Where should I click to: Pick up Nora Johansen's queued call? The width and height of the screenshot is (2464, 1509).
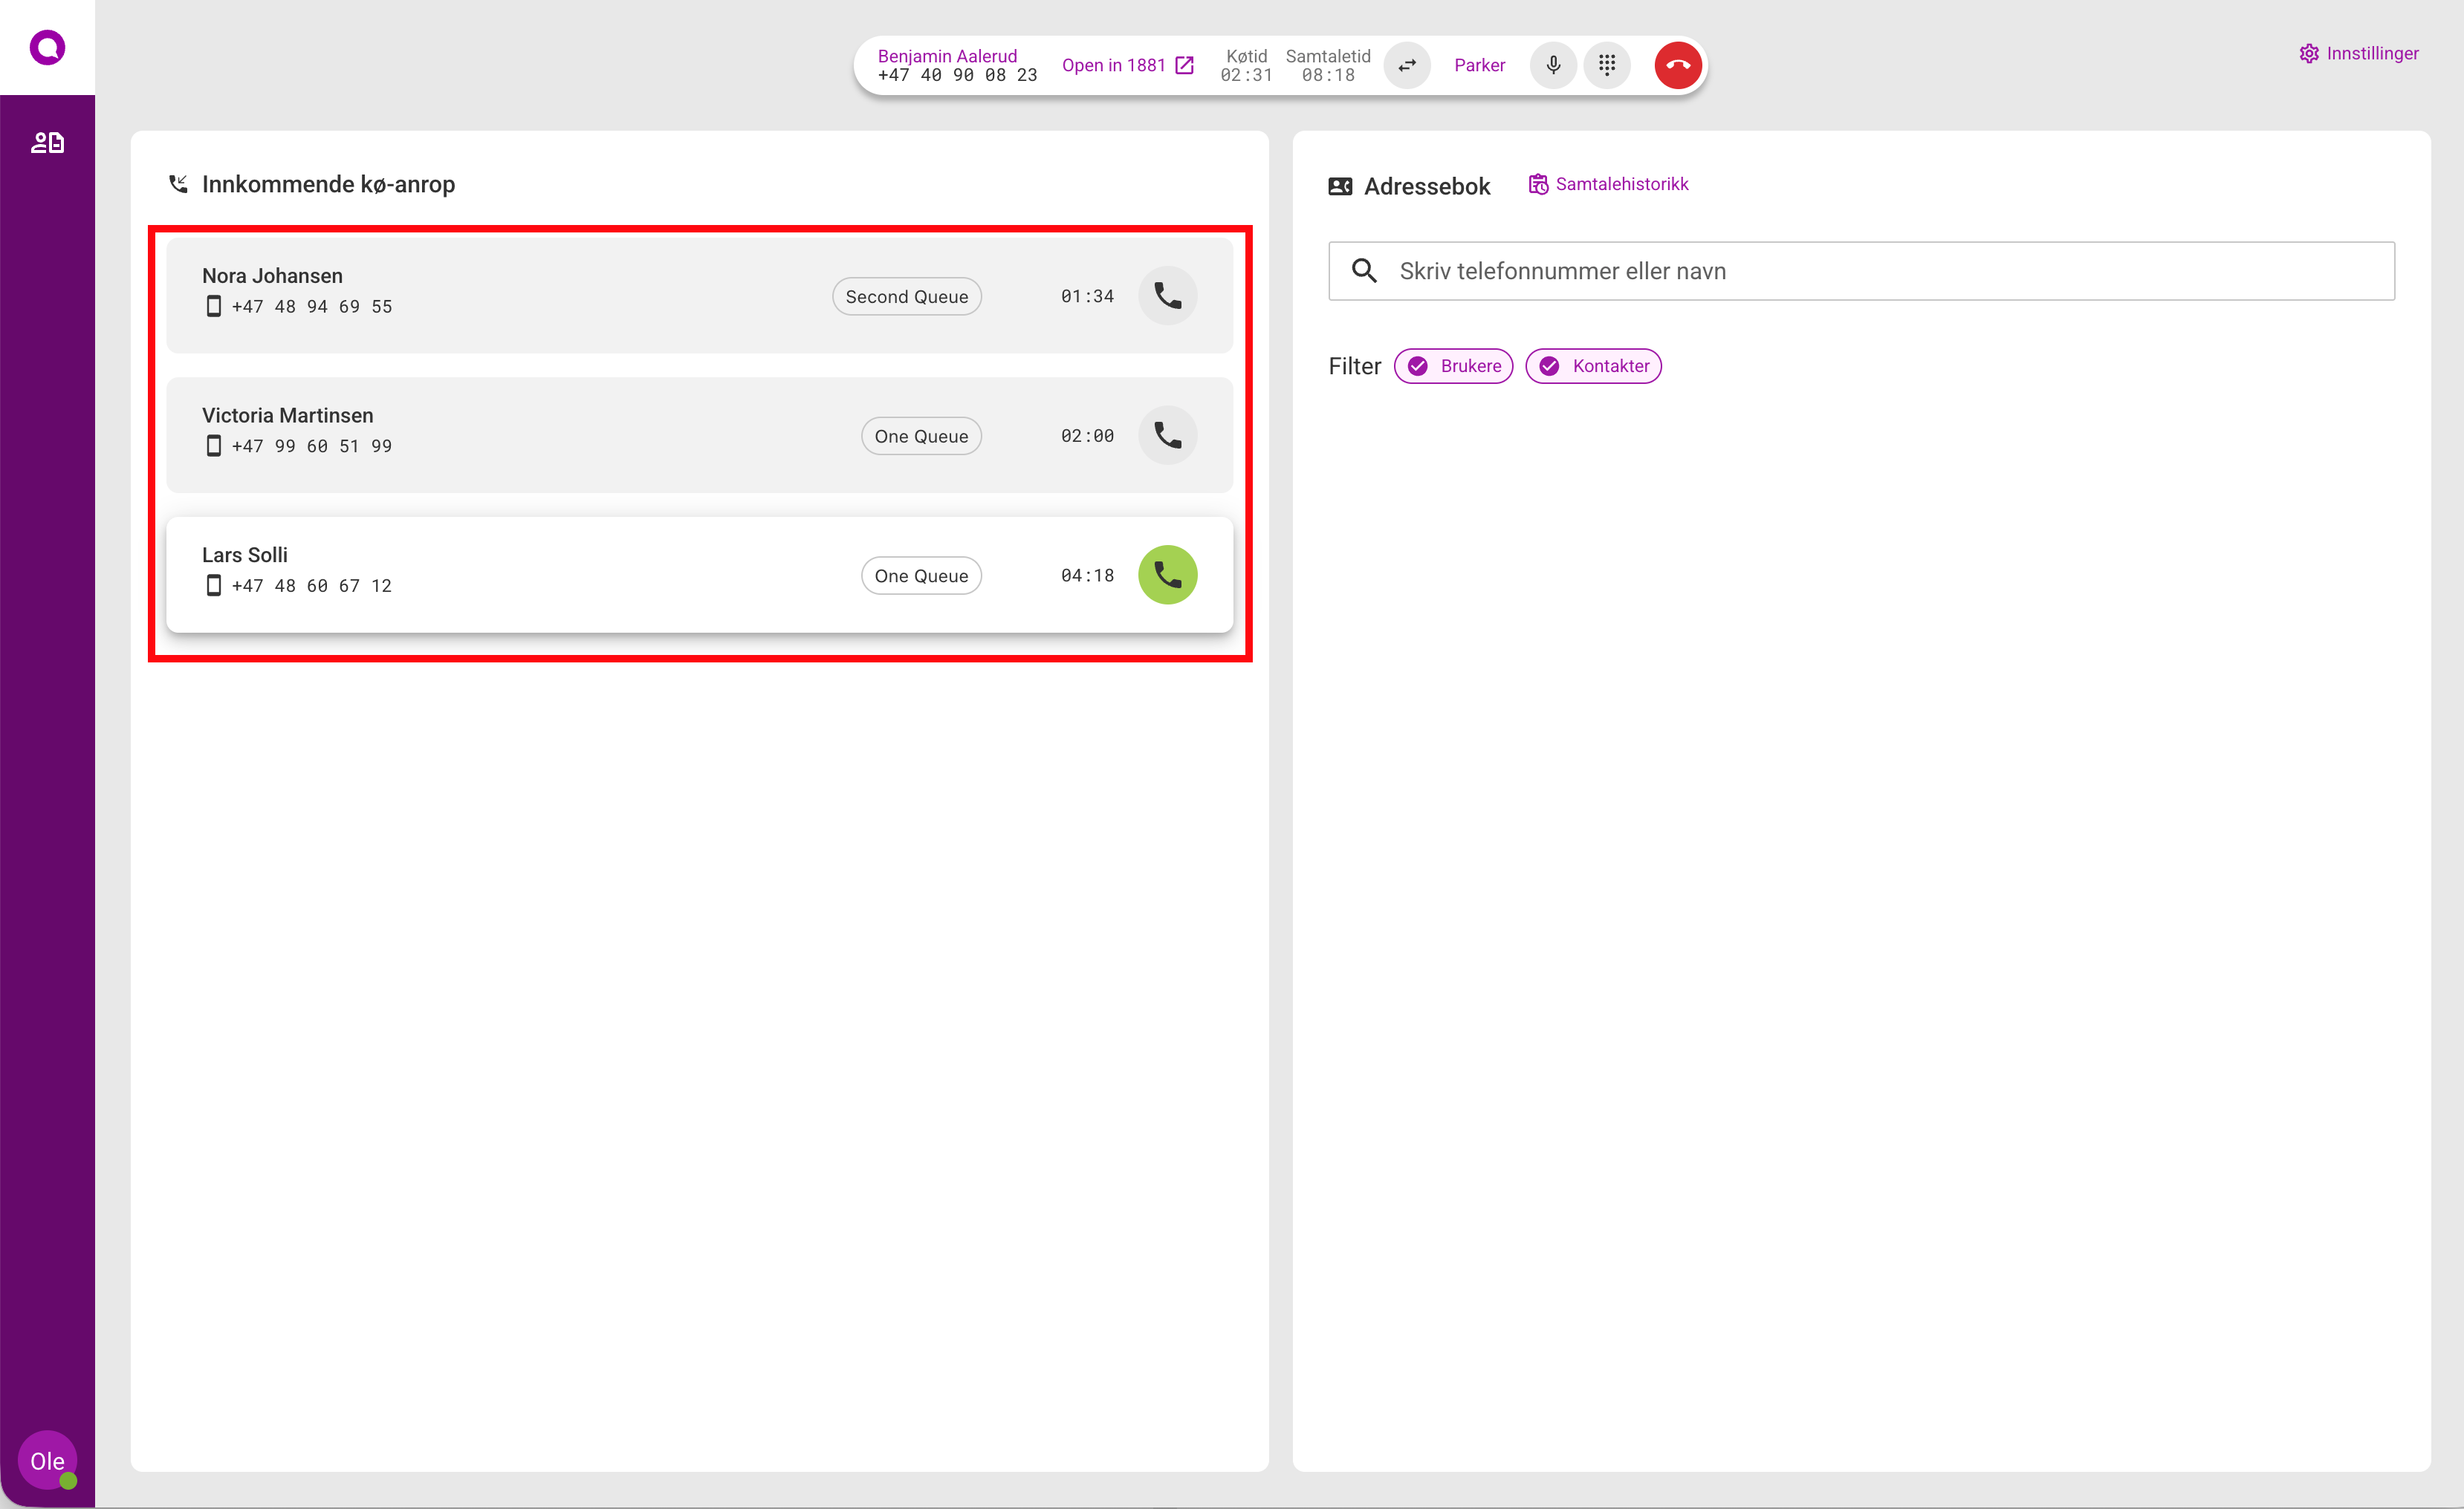(1167, 296)
